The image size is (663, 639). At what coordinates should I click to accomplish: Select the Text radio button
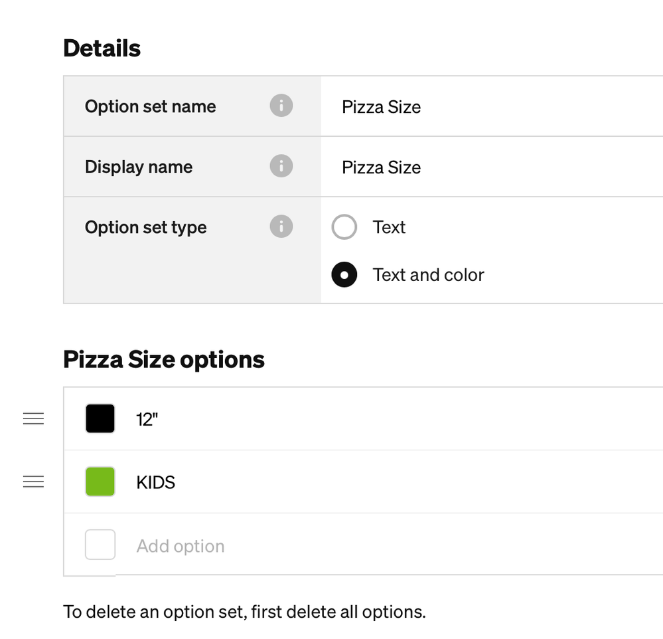click(344, 227)
